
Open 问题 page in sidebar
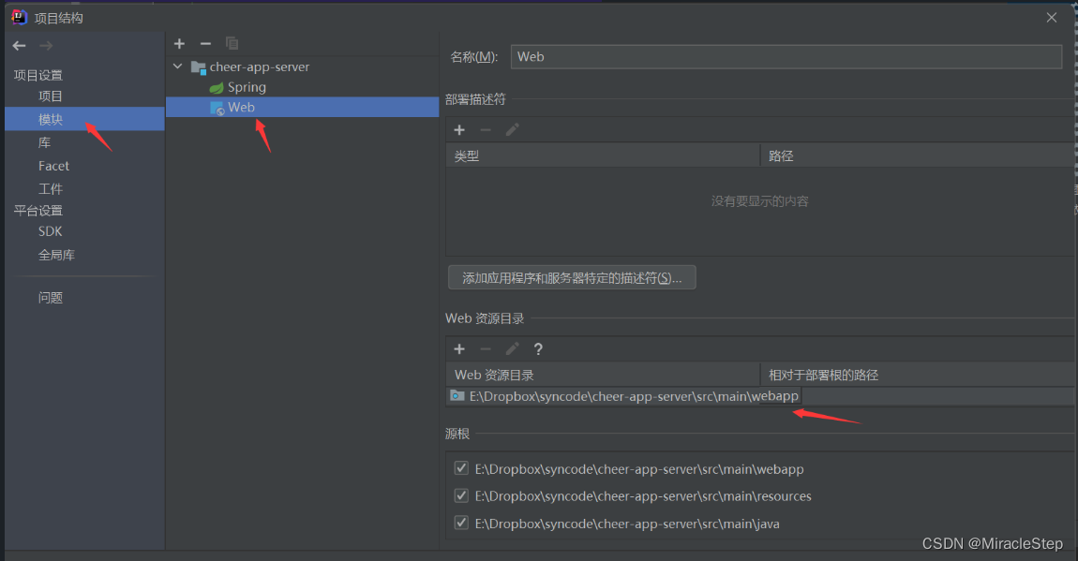pos(51,297)
